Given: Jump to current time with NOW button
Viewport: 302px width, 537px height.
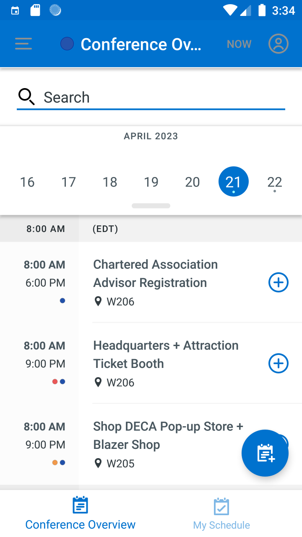Looking at the screenshot, I should pyautogui.click(x=239, y=44).
